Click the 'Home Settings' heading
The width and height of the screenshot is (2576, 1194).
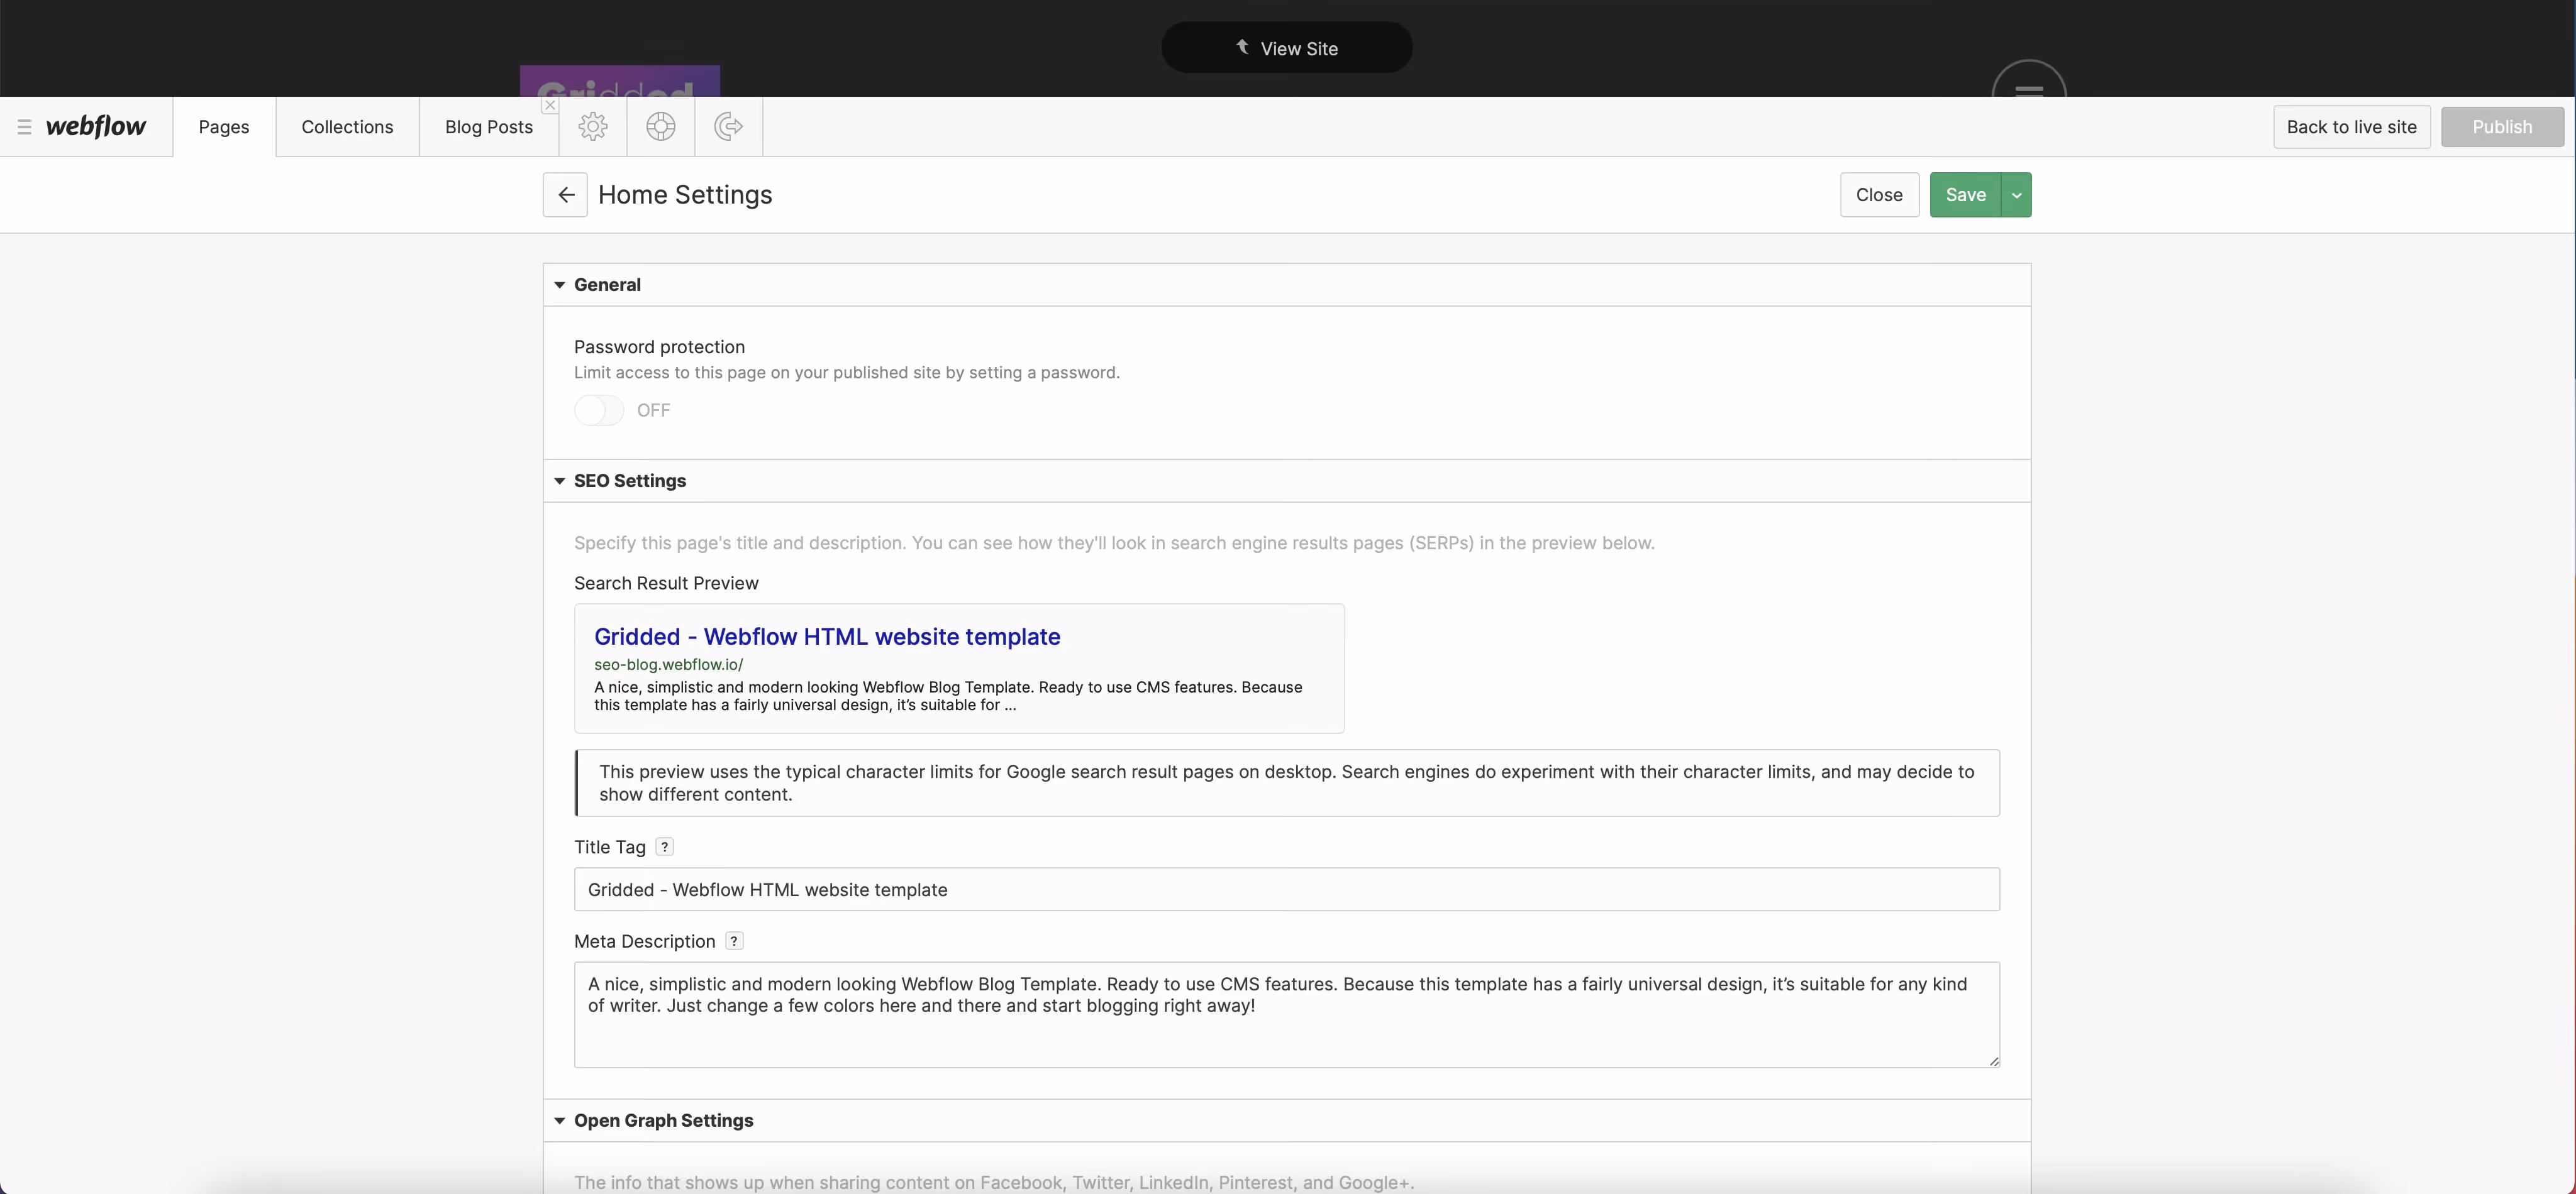coord(685,195)
